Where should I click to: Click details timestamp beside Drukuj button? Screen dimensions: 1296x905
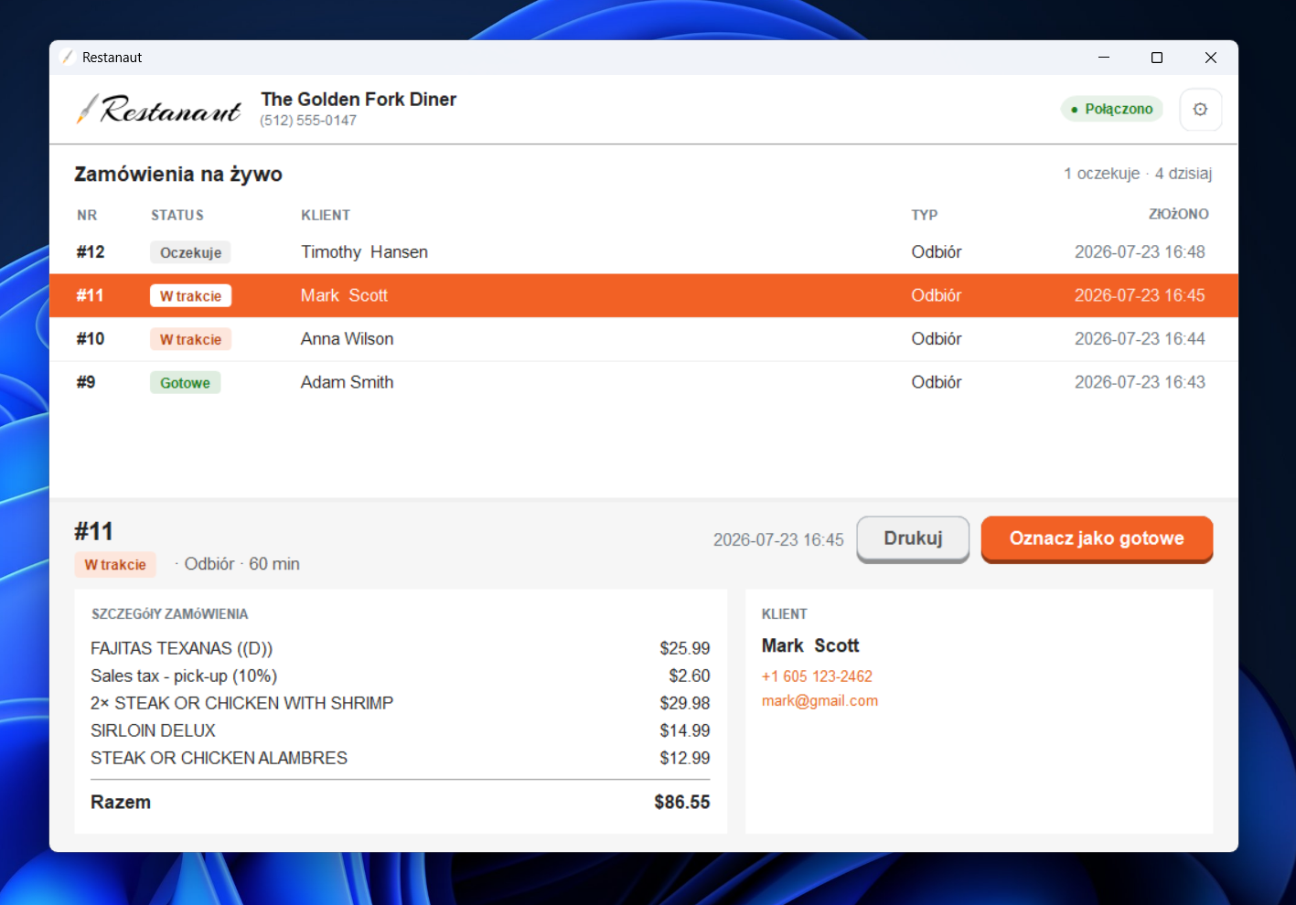pyautogui.click(x=778, y=539)
